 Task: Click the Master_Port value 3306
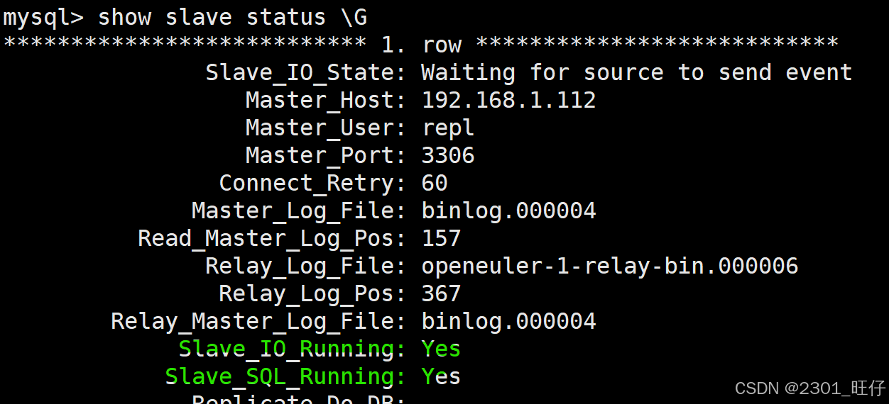click(x=448, y=155)
